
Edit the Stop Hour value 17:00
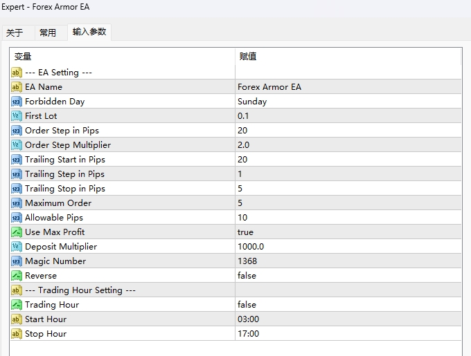point(348,334)
